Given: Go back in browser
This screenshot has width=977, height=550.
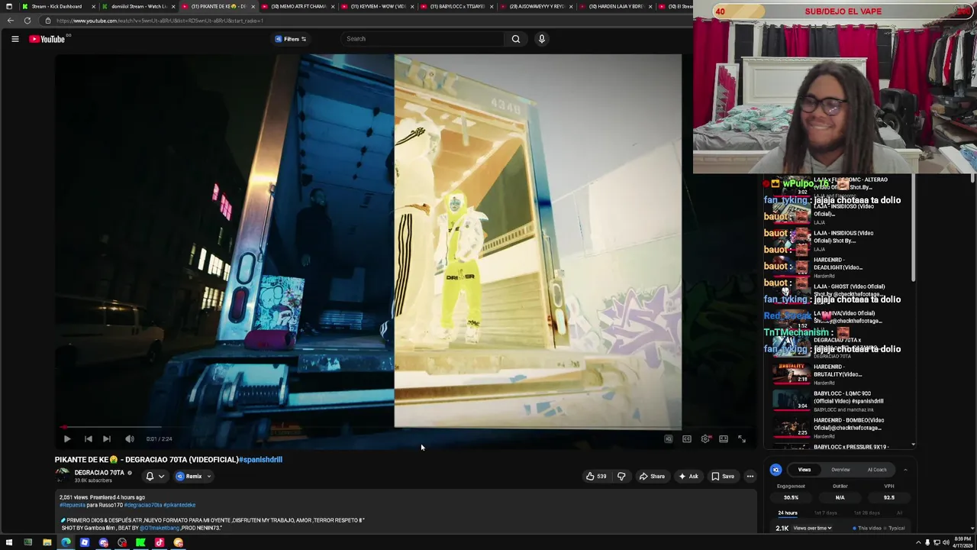Looking at the screenshot, I should (10, 21).
